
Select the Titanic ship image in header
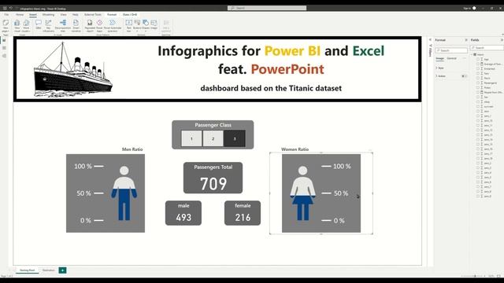coord(73,69)
